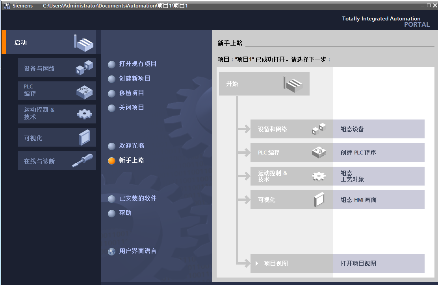This screenshot has height=285, width=438.
Task: Select the 关闭项目 bullet
Action: click(111, 108)
